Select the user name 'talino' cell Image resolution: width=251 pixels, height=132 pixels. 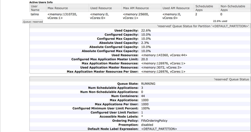(x=35, y=15)
